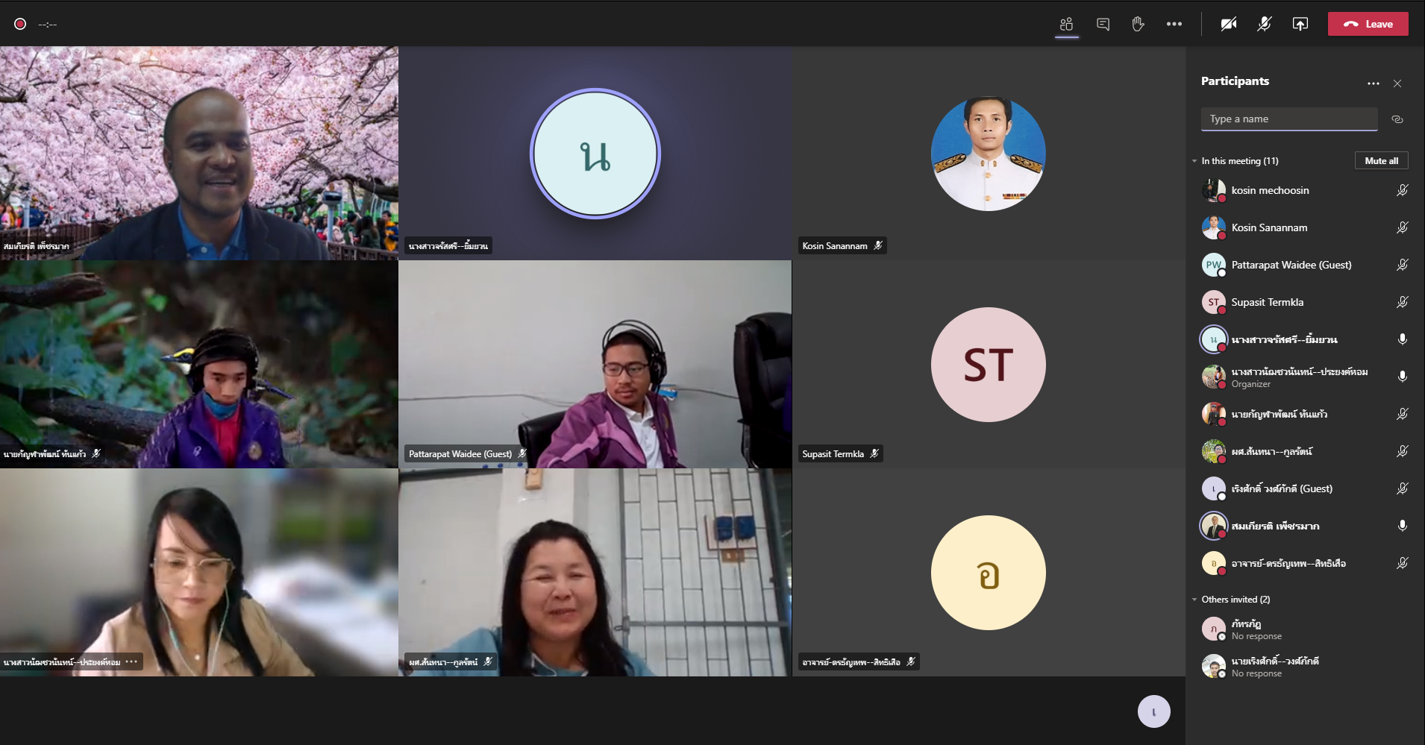Close the Participants panel
The image size is (1425, 745).
point(1397,84)
